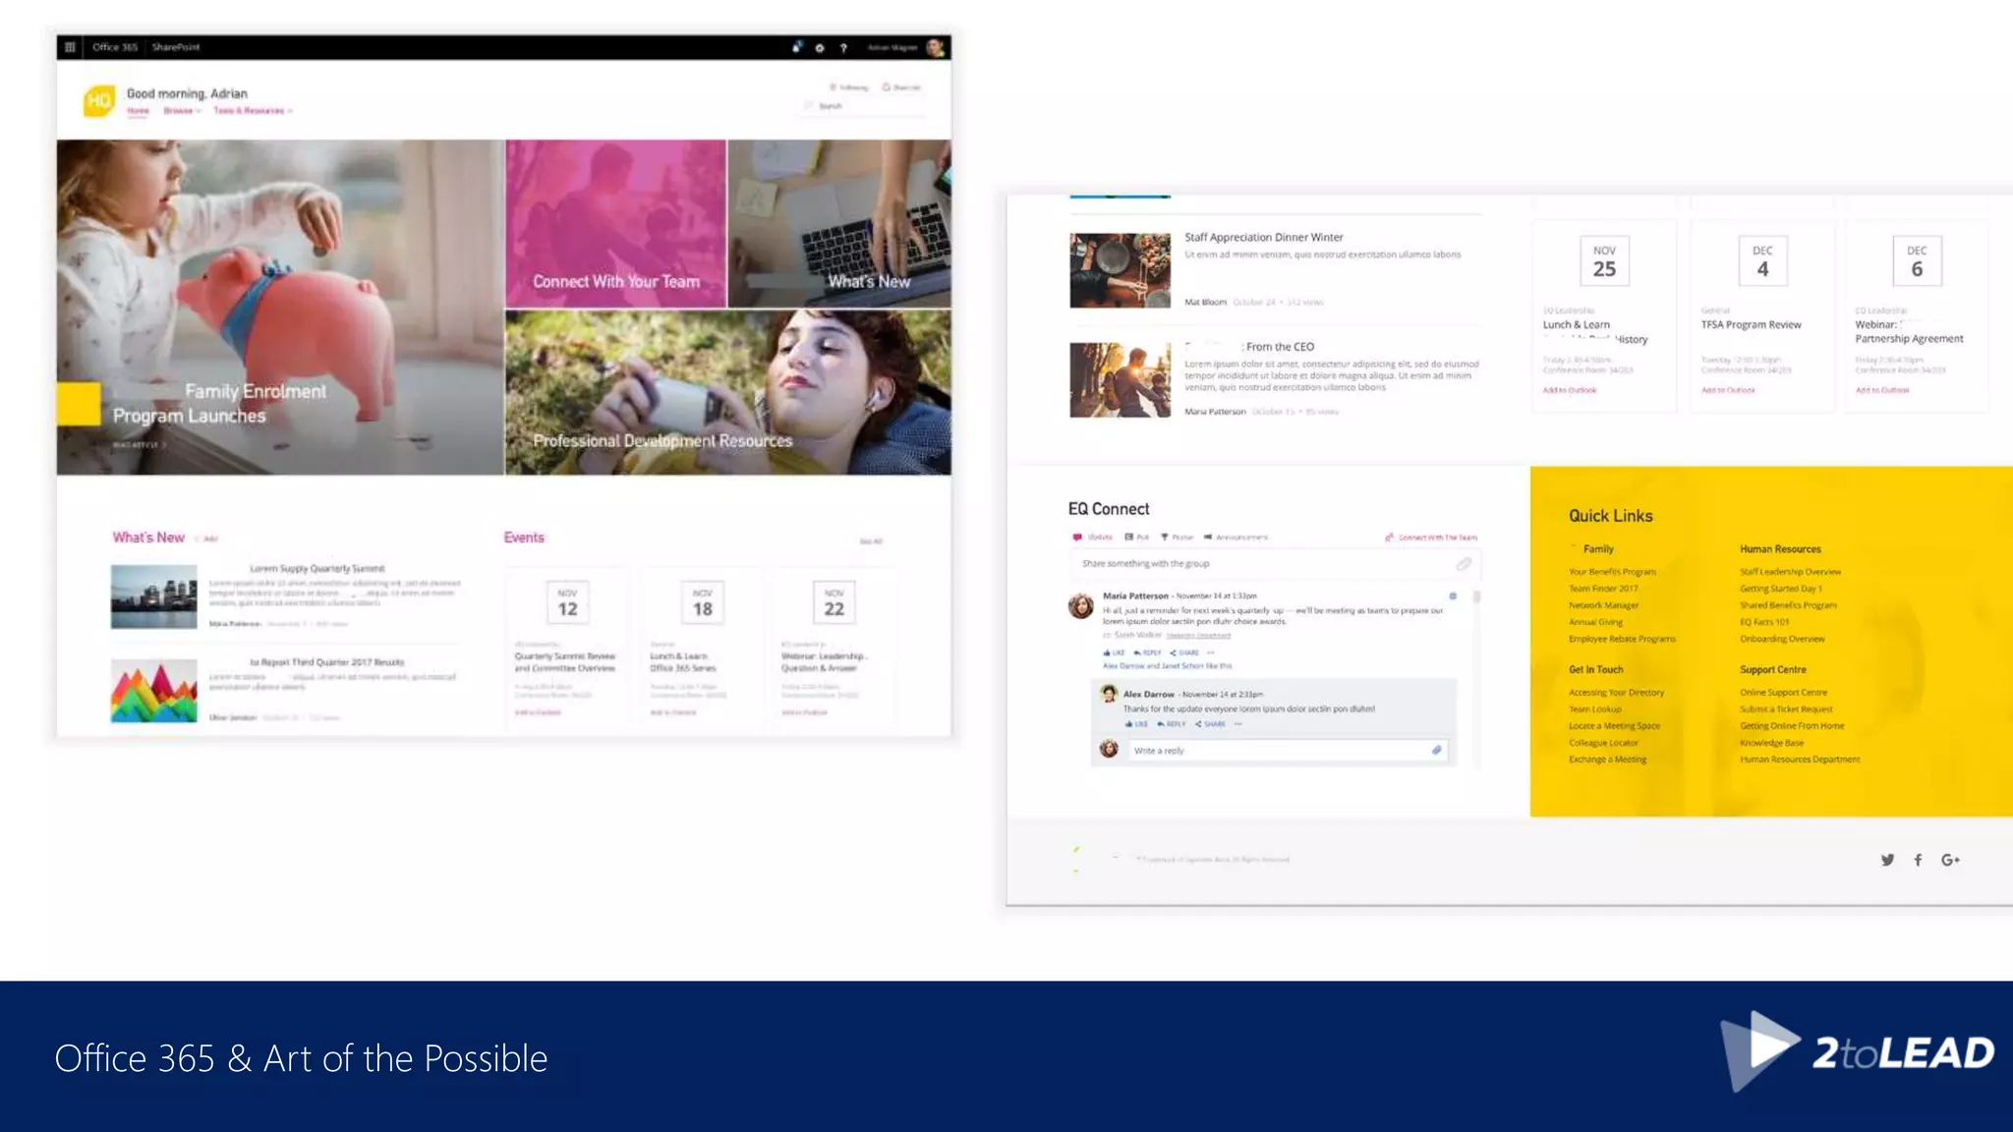This screenshot has height=1132, width=2013.
Task: Open Your Benefits Program quick link
Action: tap(1612, 572)
